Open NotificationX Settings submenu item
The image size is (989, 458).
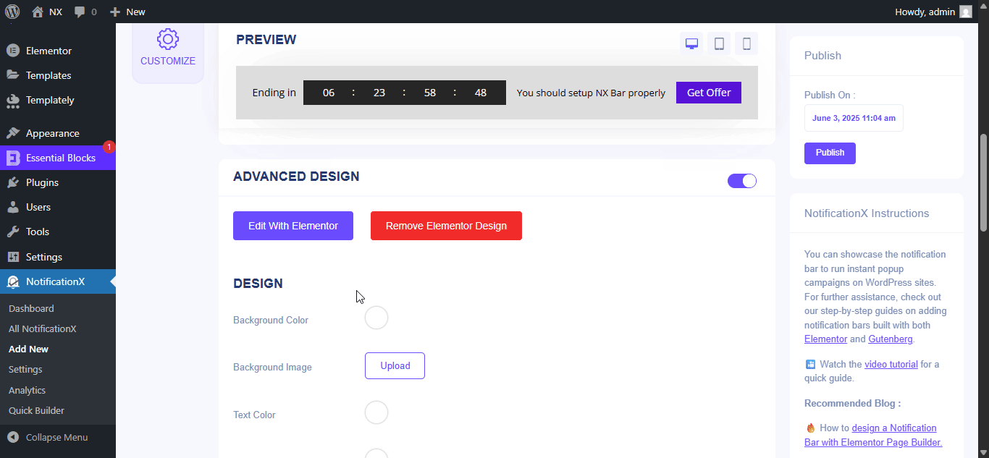[25, 369]
